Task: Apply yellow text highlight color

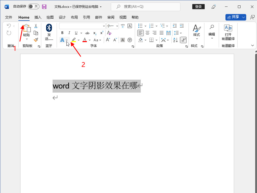Action: [x=74, y=40]
